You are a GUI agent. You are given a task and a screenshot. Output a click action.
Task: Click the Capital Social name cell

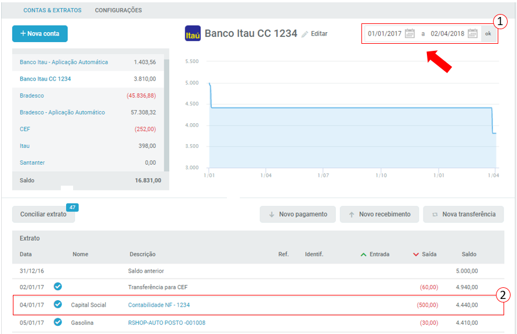pyautogui.click(x=88, y=305)
